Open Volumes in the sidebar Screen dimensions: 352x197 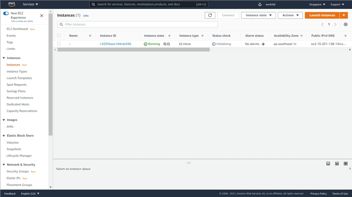(13, 143)
